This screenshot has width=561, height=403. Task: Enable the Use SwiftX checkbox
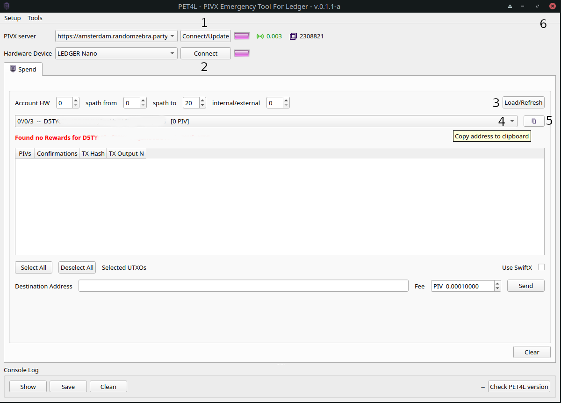541,267
